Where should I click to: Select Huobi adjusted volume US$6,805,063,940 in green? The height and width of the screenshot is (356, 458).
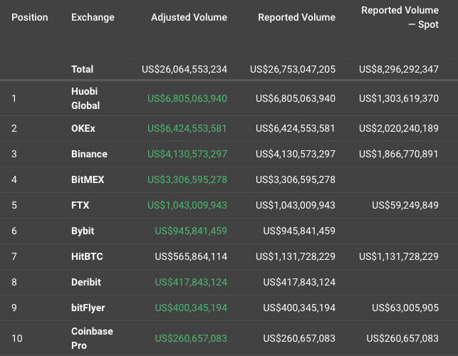[187, 99]
